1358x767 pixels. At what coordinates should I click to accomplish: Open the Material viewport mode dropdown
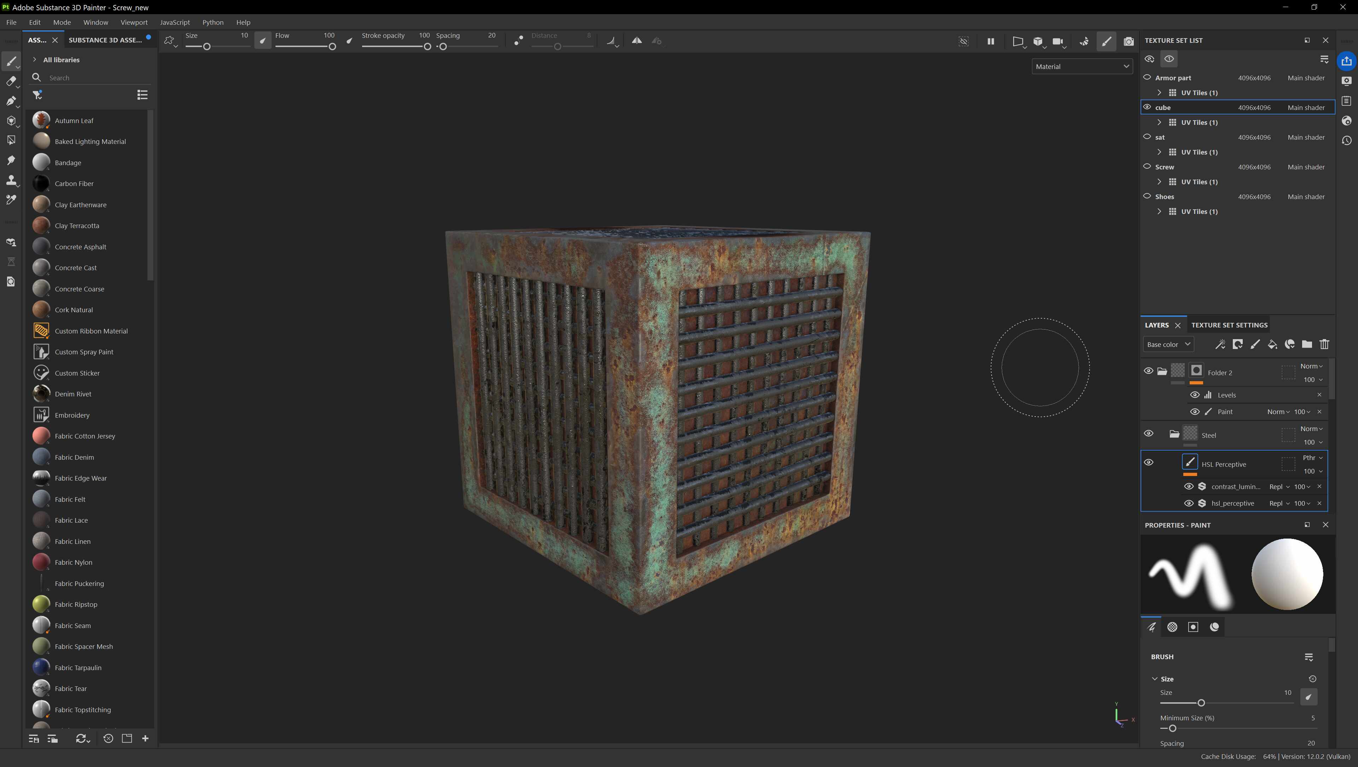click(x=1081, y=66)
